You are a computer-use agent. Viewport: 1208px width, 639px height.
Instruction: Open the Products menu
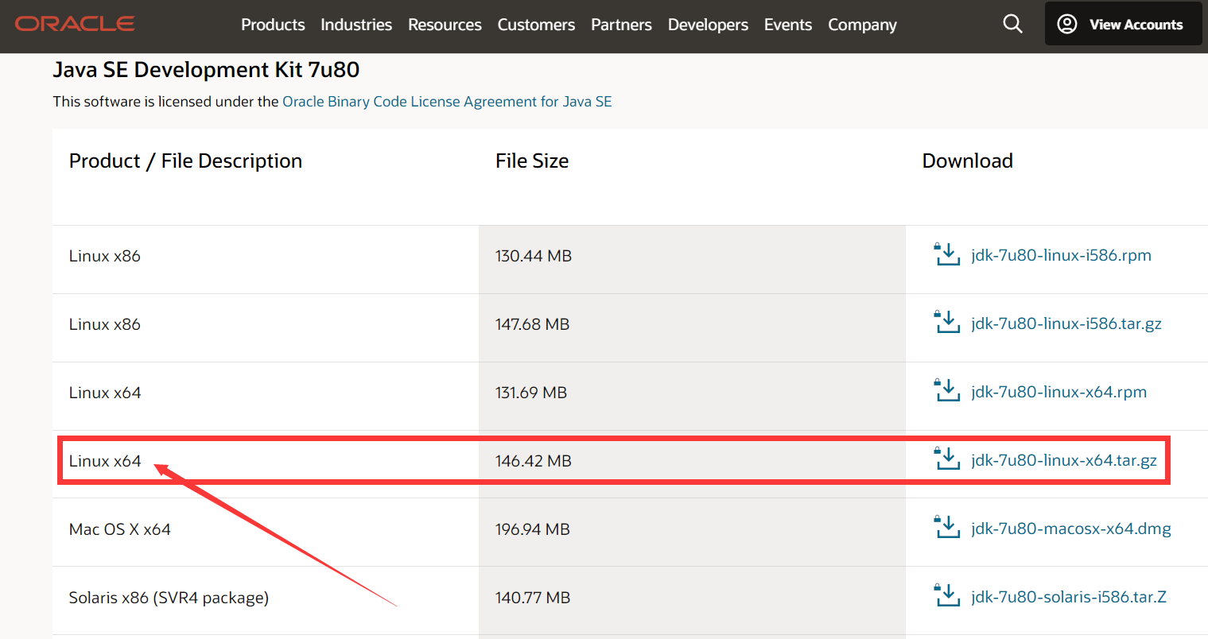[273, 25]
